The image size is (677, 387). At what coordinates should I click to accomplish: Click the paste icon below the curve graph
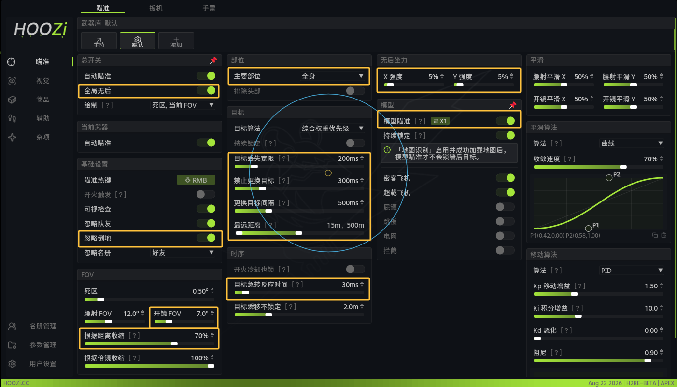point(663,235)
